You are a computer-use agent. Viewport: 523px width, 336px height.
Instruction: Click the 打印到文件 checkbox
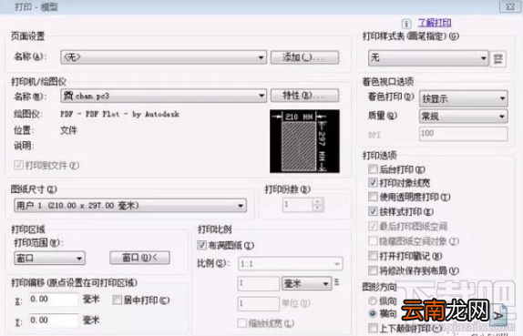[18, 165]
